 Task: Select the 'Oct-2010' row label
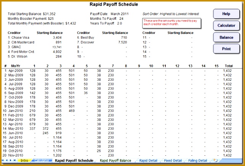click(x=16, y=151)
